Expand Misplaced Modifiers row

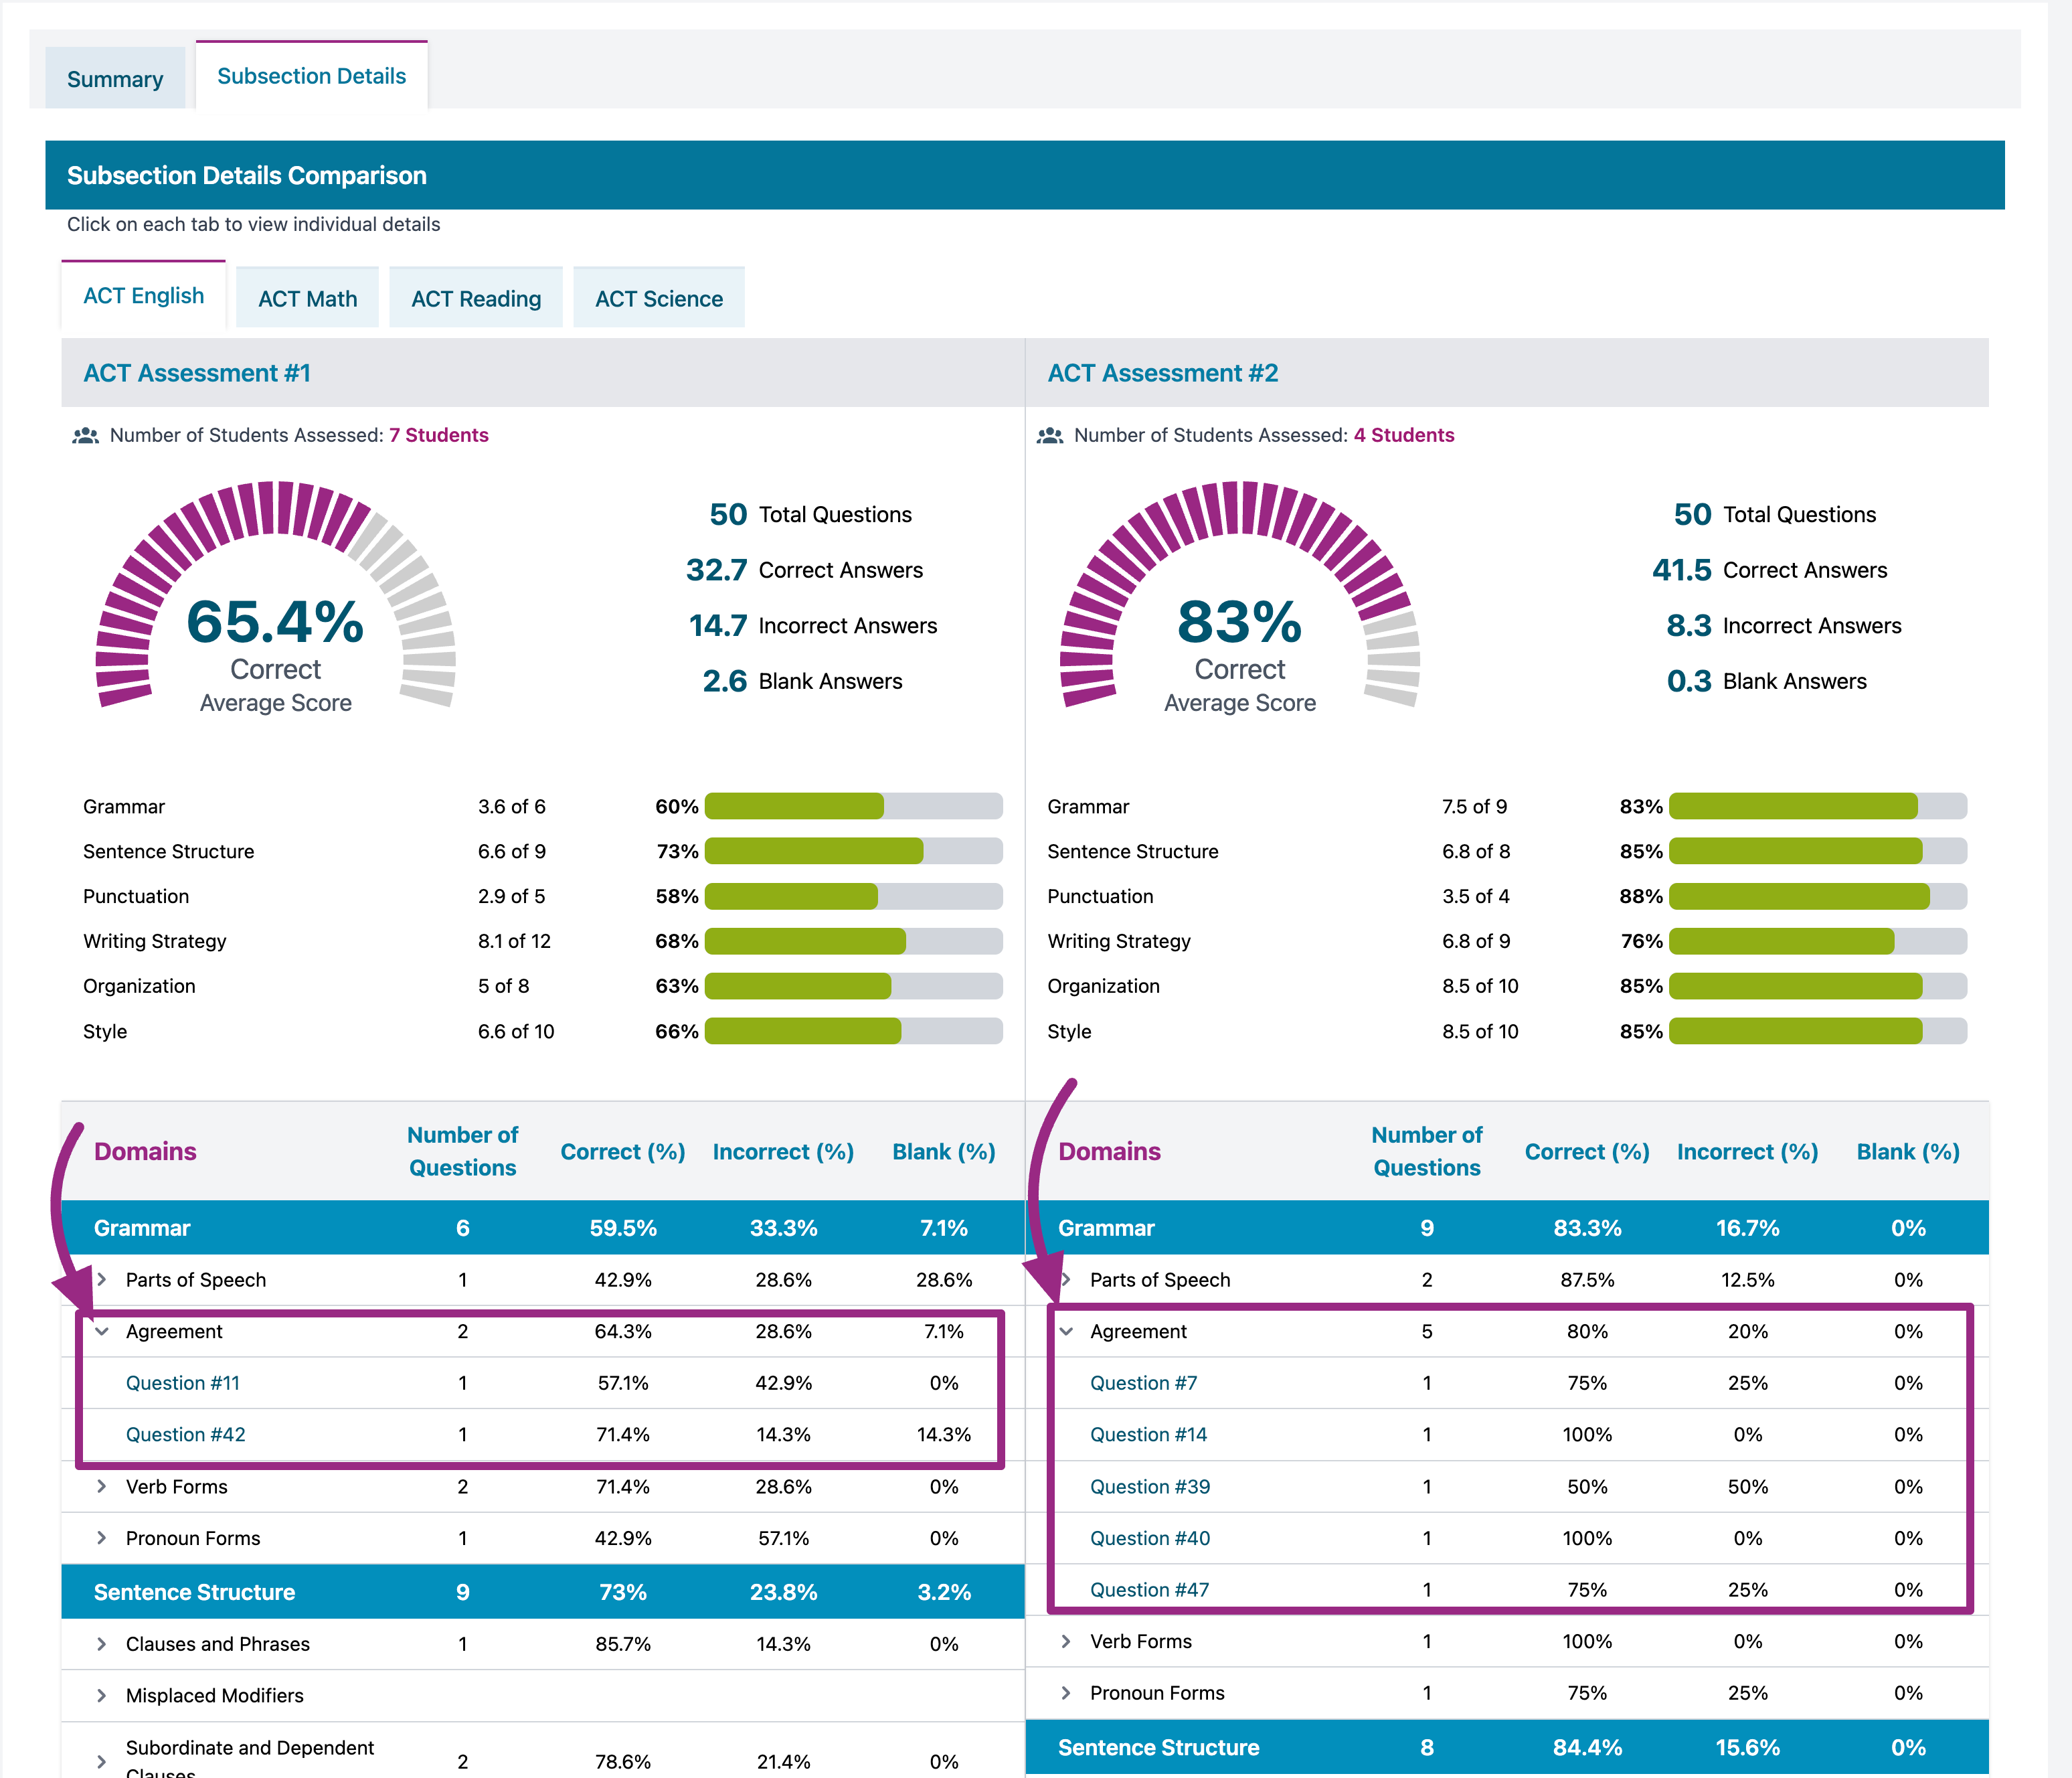click(x=102, y=1695)
